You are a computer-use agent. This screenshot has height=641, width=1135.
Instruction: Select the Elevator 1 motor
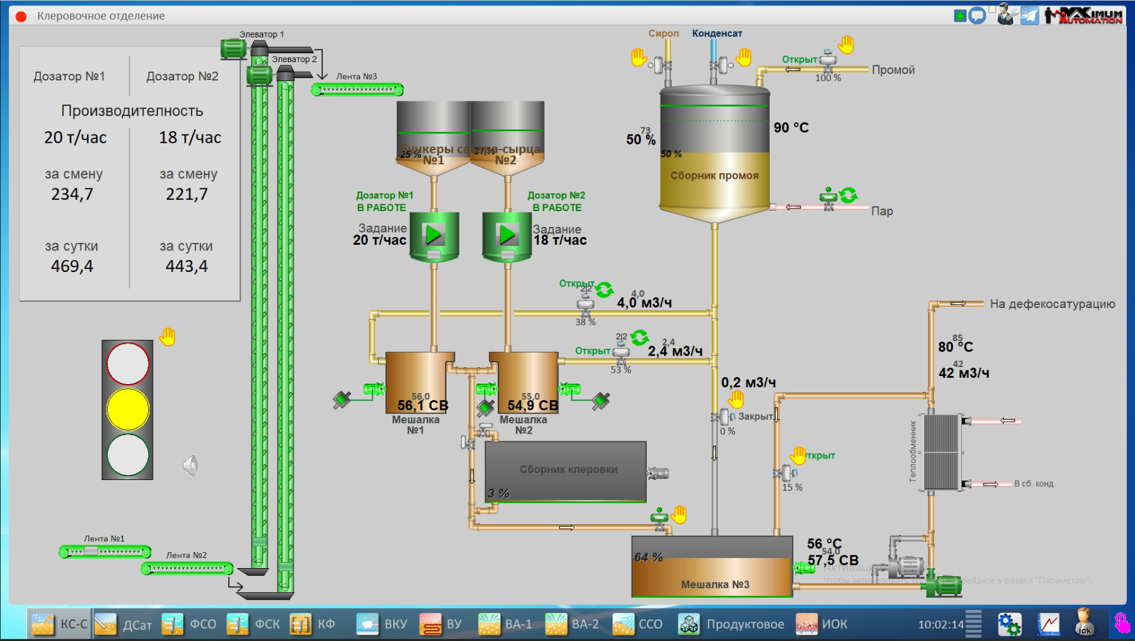[x=233, y=48]
